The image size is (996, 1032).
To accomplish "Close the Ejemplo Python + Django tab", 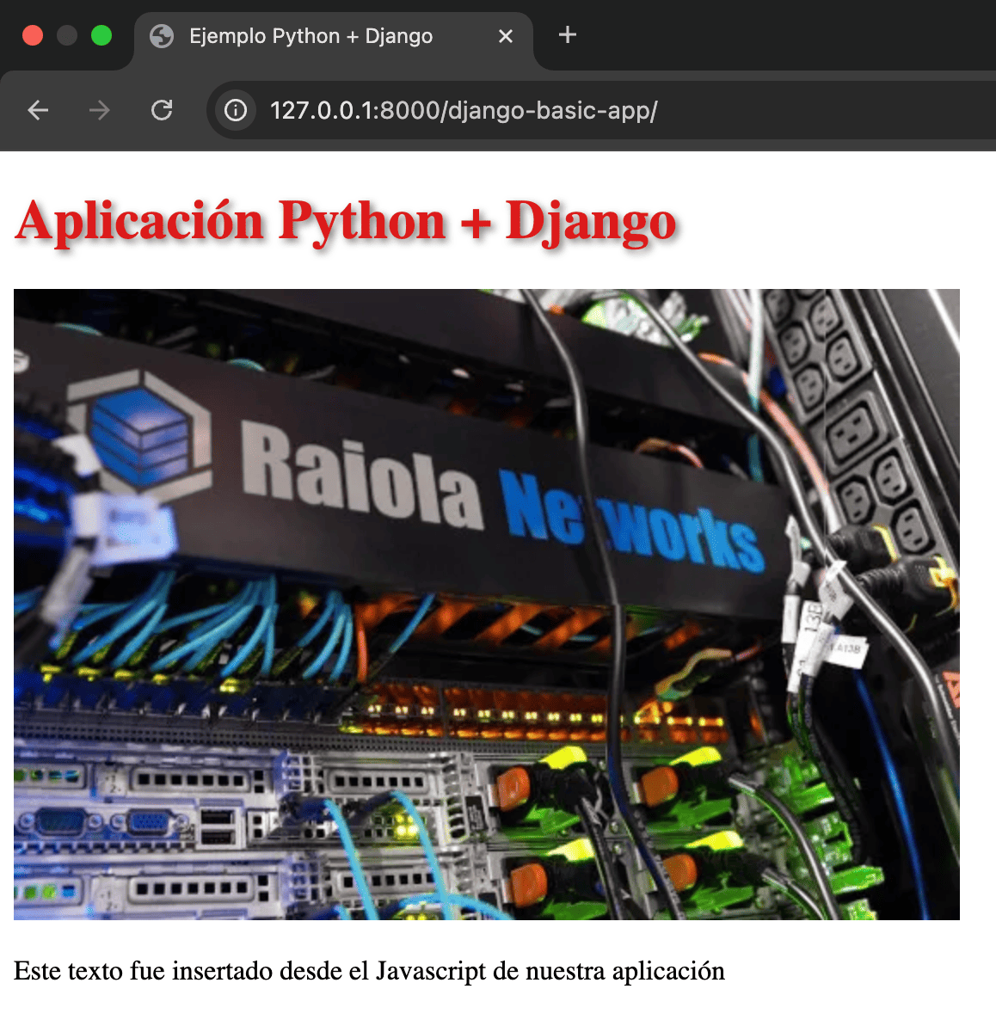I will pyautogui.click(x=506, y=36).
